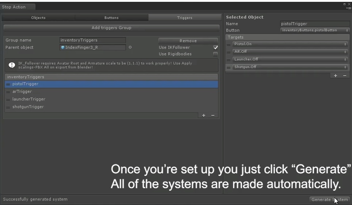Click the Targets list header
352x205 pixels.
pos(287,37)
